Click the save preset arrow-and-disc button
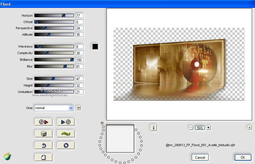 [x=66, y=122]
